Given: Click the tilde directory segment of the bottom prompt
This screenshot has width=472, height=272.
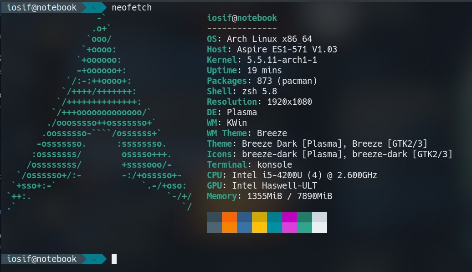Looking at the screenshot, I should (x=94, y=259).
